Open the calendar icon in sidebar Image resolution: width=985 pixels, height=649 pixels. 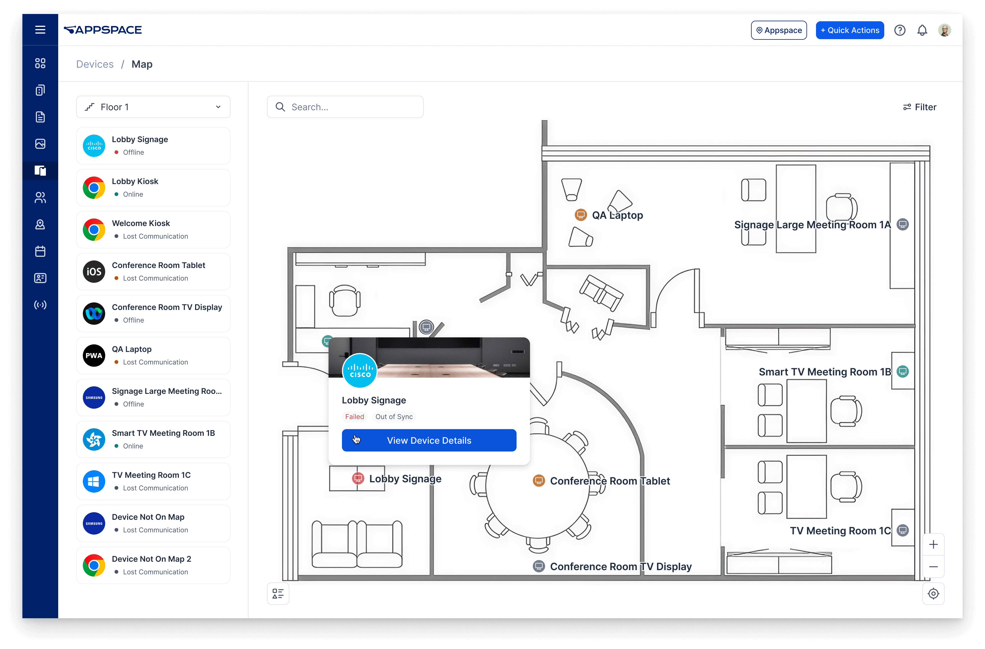pyautogui.click(x=40, y=251)
